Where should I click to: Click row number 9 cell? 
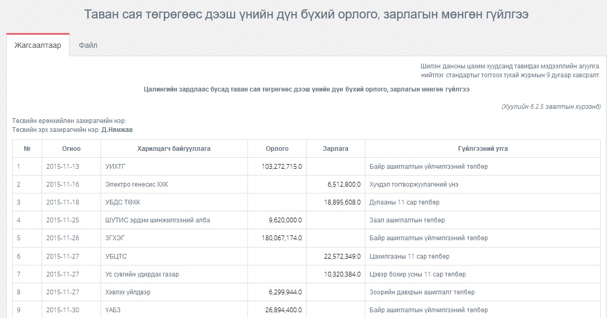[27, 310]
